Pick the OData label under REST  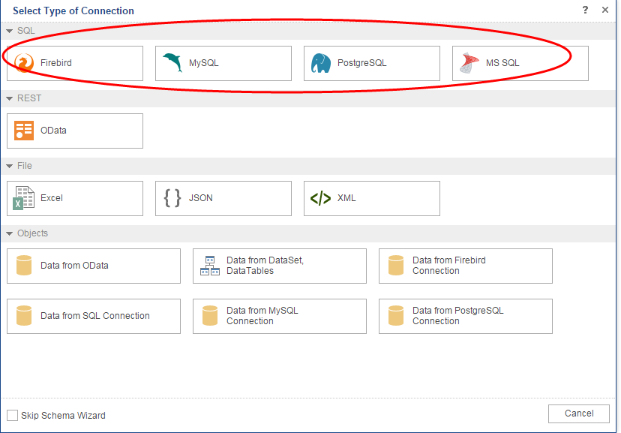53,131
